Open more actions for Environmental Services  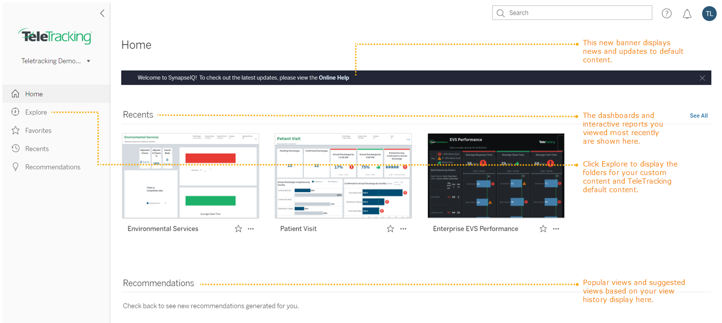coord(251,229)
